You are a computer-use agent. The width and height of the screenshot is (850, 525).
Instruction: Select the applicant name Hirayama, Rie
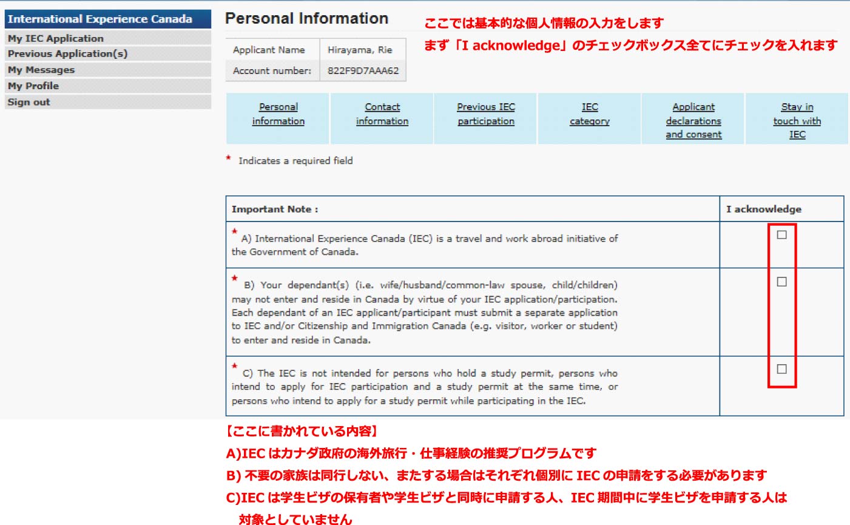pyautogui.click(x=360, y=50)
